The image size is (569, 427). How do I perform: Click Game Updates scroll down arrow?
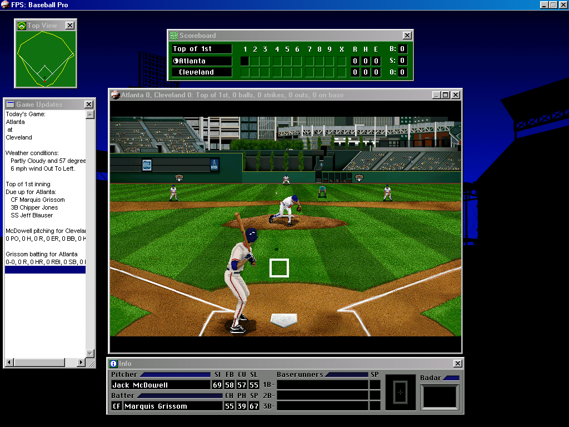(90, 353)
